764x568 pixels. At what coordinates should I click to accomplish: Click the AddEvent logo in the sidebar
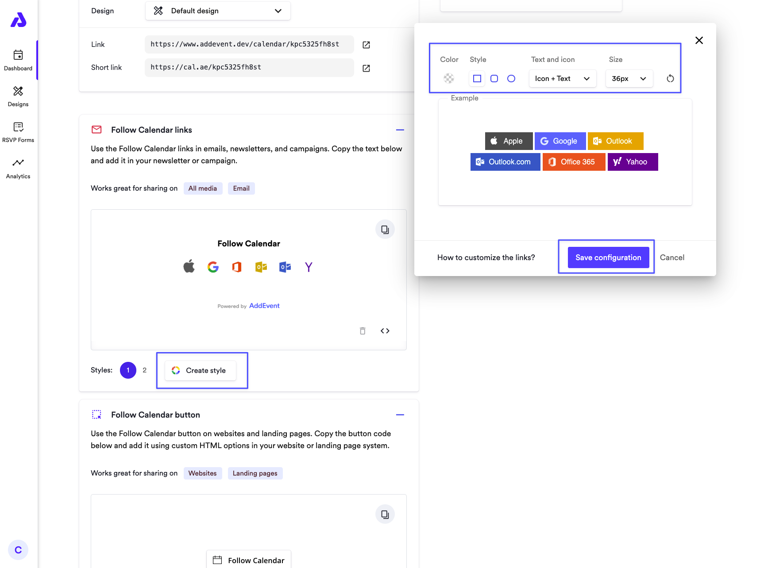[19, 20]
